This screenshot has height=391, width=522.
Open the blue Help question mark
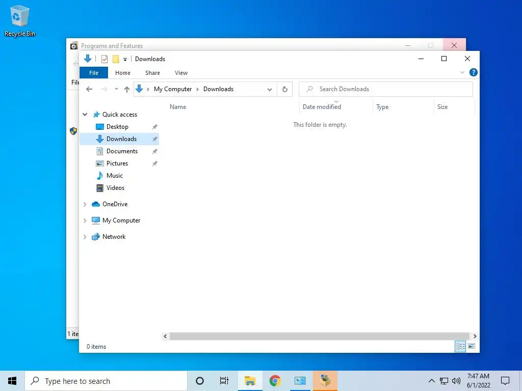coord(473,72)
